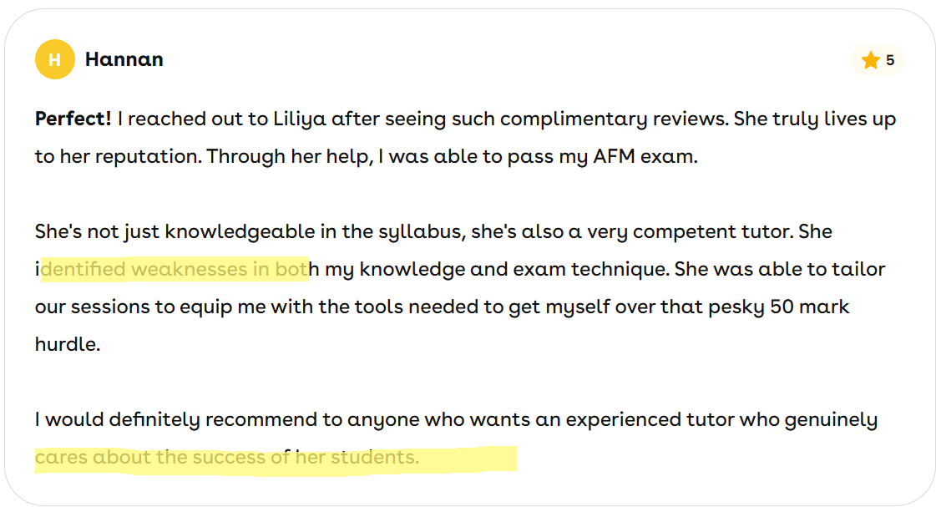Image resolution: width=936 pixels, height=507 pixels.
Task: Click the gold star rating icon
Action: coord(870,60)
